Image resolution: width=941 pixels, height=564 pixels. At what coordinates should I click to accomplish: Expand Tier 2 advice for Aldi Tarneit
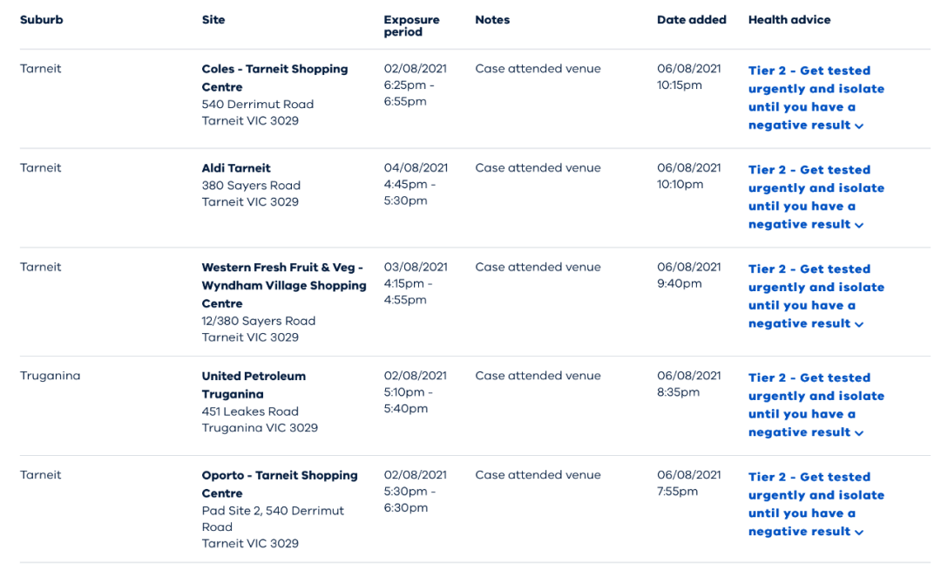pos(816,197)
